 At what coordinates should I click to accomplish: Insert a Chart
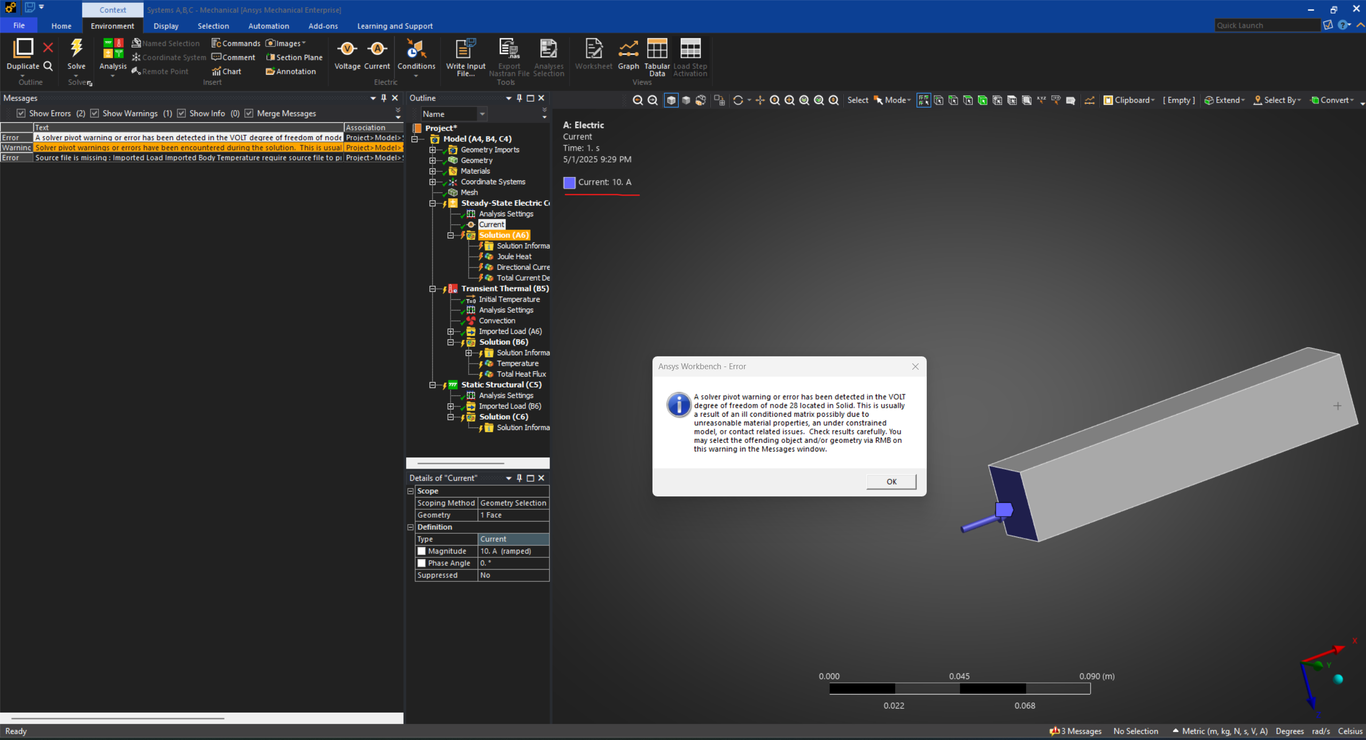[x=227, y=71]
